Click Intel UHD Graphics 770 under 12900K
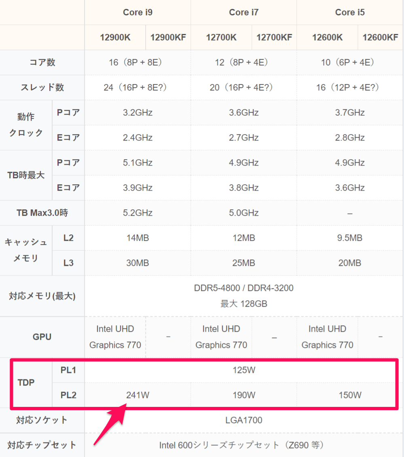Viewport: 404px width, 457px height. [x=115, y=337]
